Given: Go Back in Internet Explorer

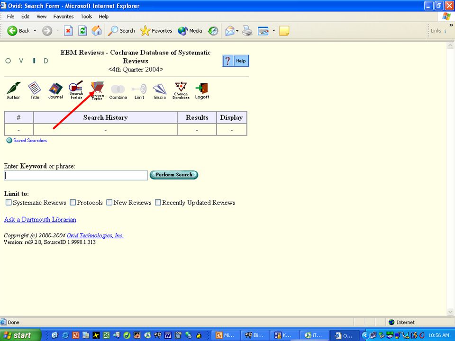Looking at the screenshot, I should [18, 31].
